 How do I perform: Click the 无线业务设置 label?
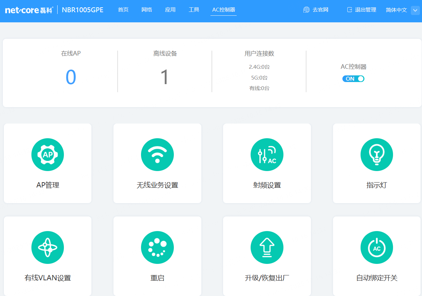[157, 185]
